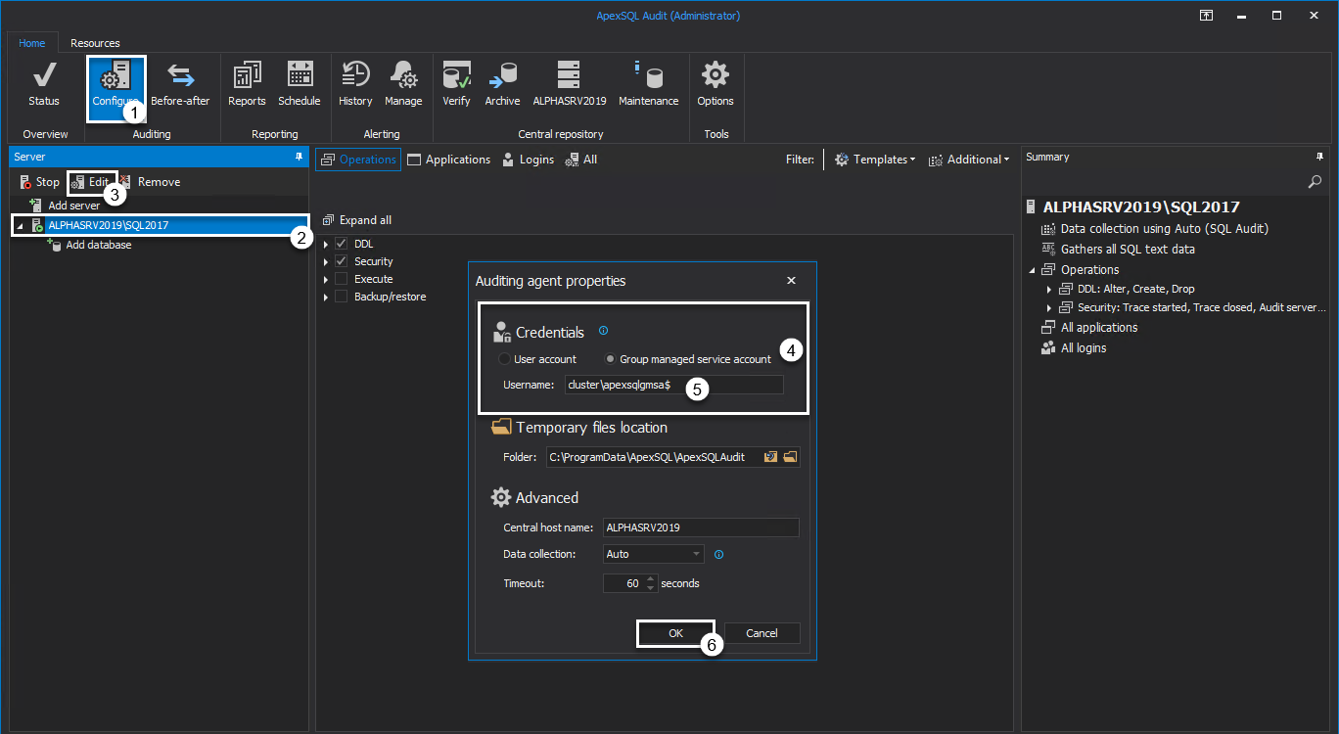Select the User account option
Screen dimensions: 1339x734
click(x=505, y=359)
